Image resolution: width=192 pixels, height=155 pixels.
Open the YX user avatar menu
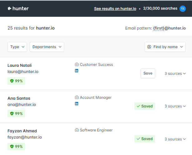(x=182, y=9)
